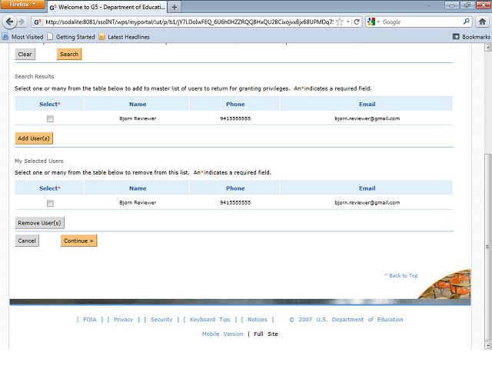Click the search magnifier icon in Google box
The image size is (492, 369).
coord(466,22)
